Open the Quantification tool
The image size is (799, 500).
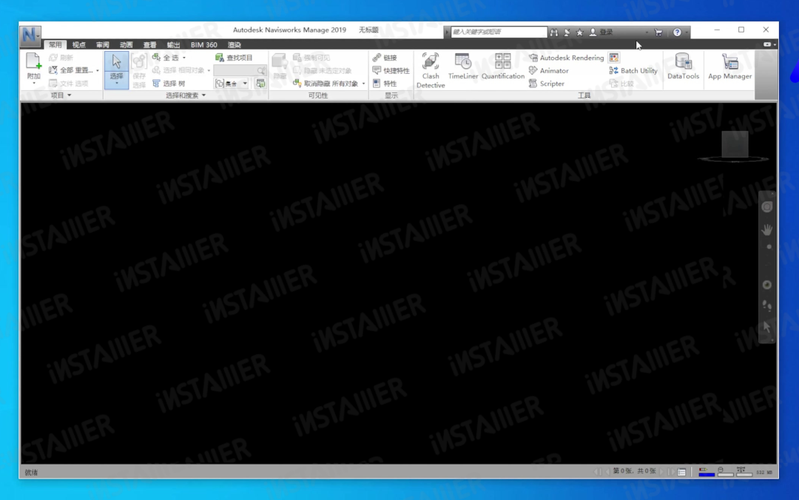tap(502, 67)
